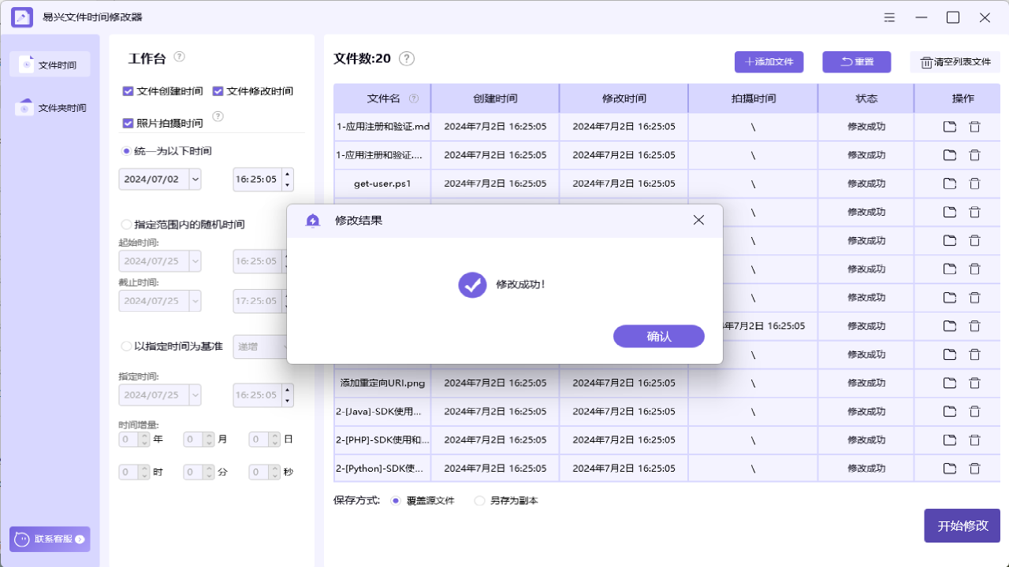Close the 修改结果 dialog
The image size is (1009, 567).
pos(698,220)
